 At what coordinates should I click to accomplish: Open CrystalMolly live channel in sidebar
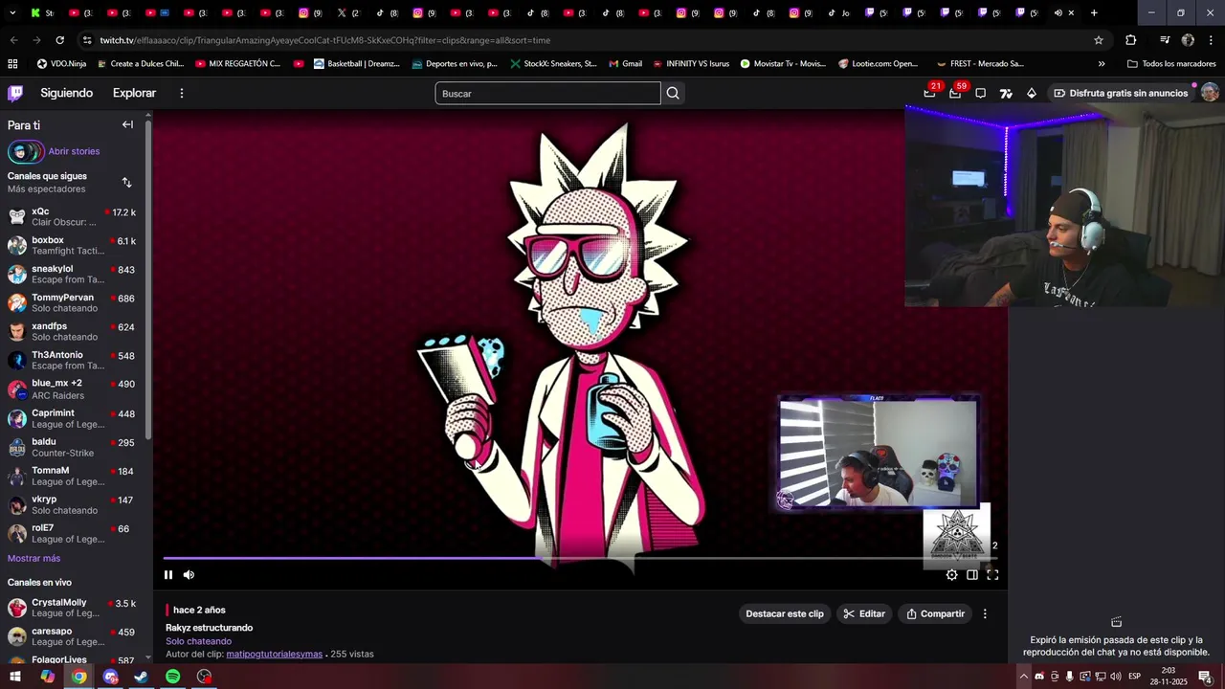74,608
